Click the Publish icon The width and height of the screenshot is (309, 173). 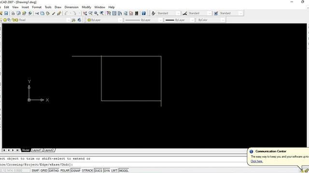(24, 13)
